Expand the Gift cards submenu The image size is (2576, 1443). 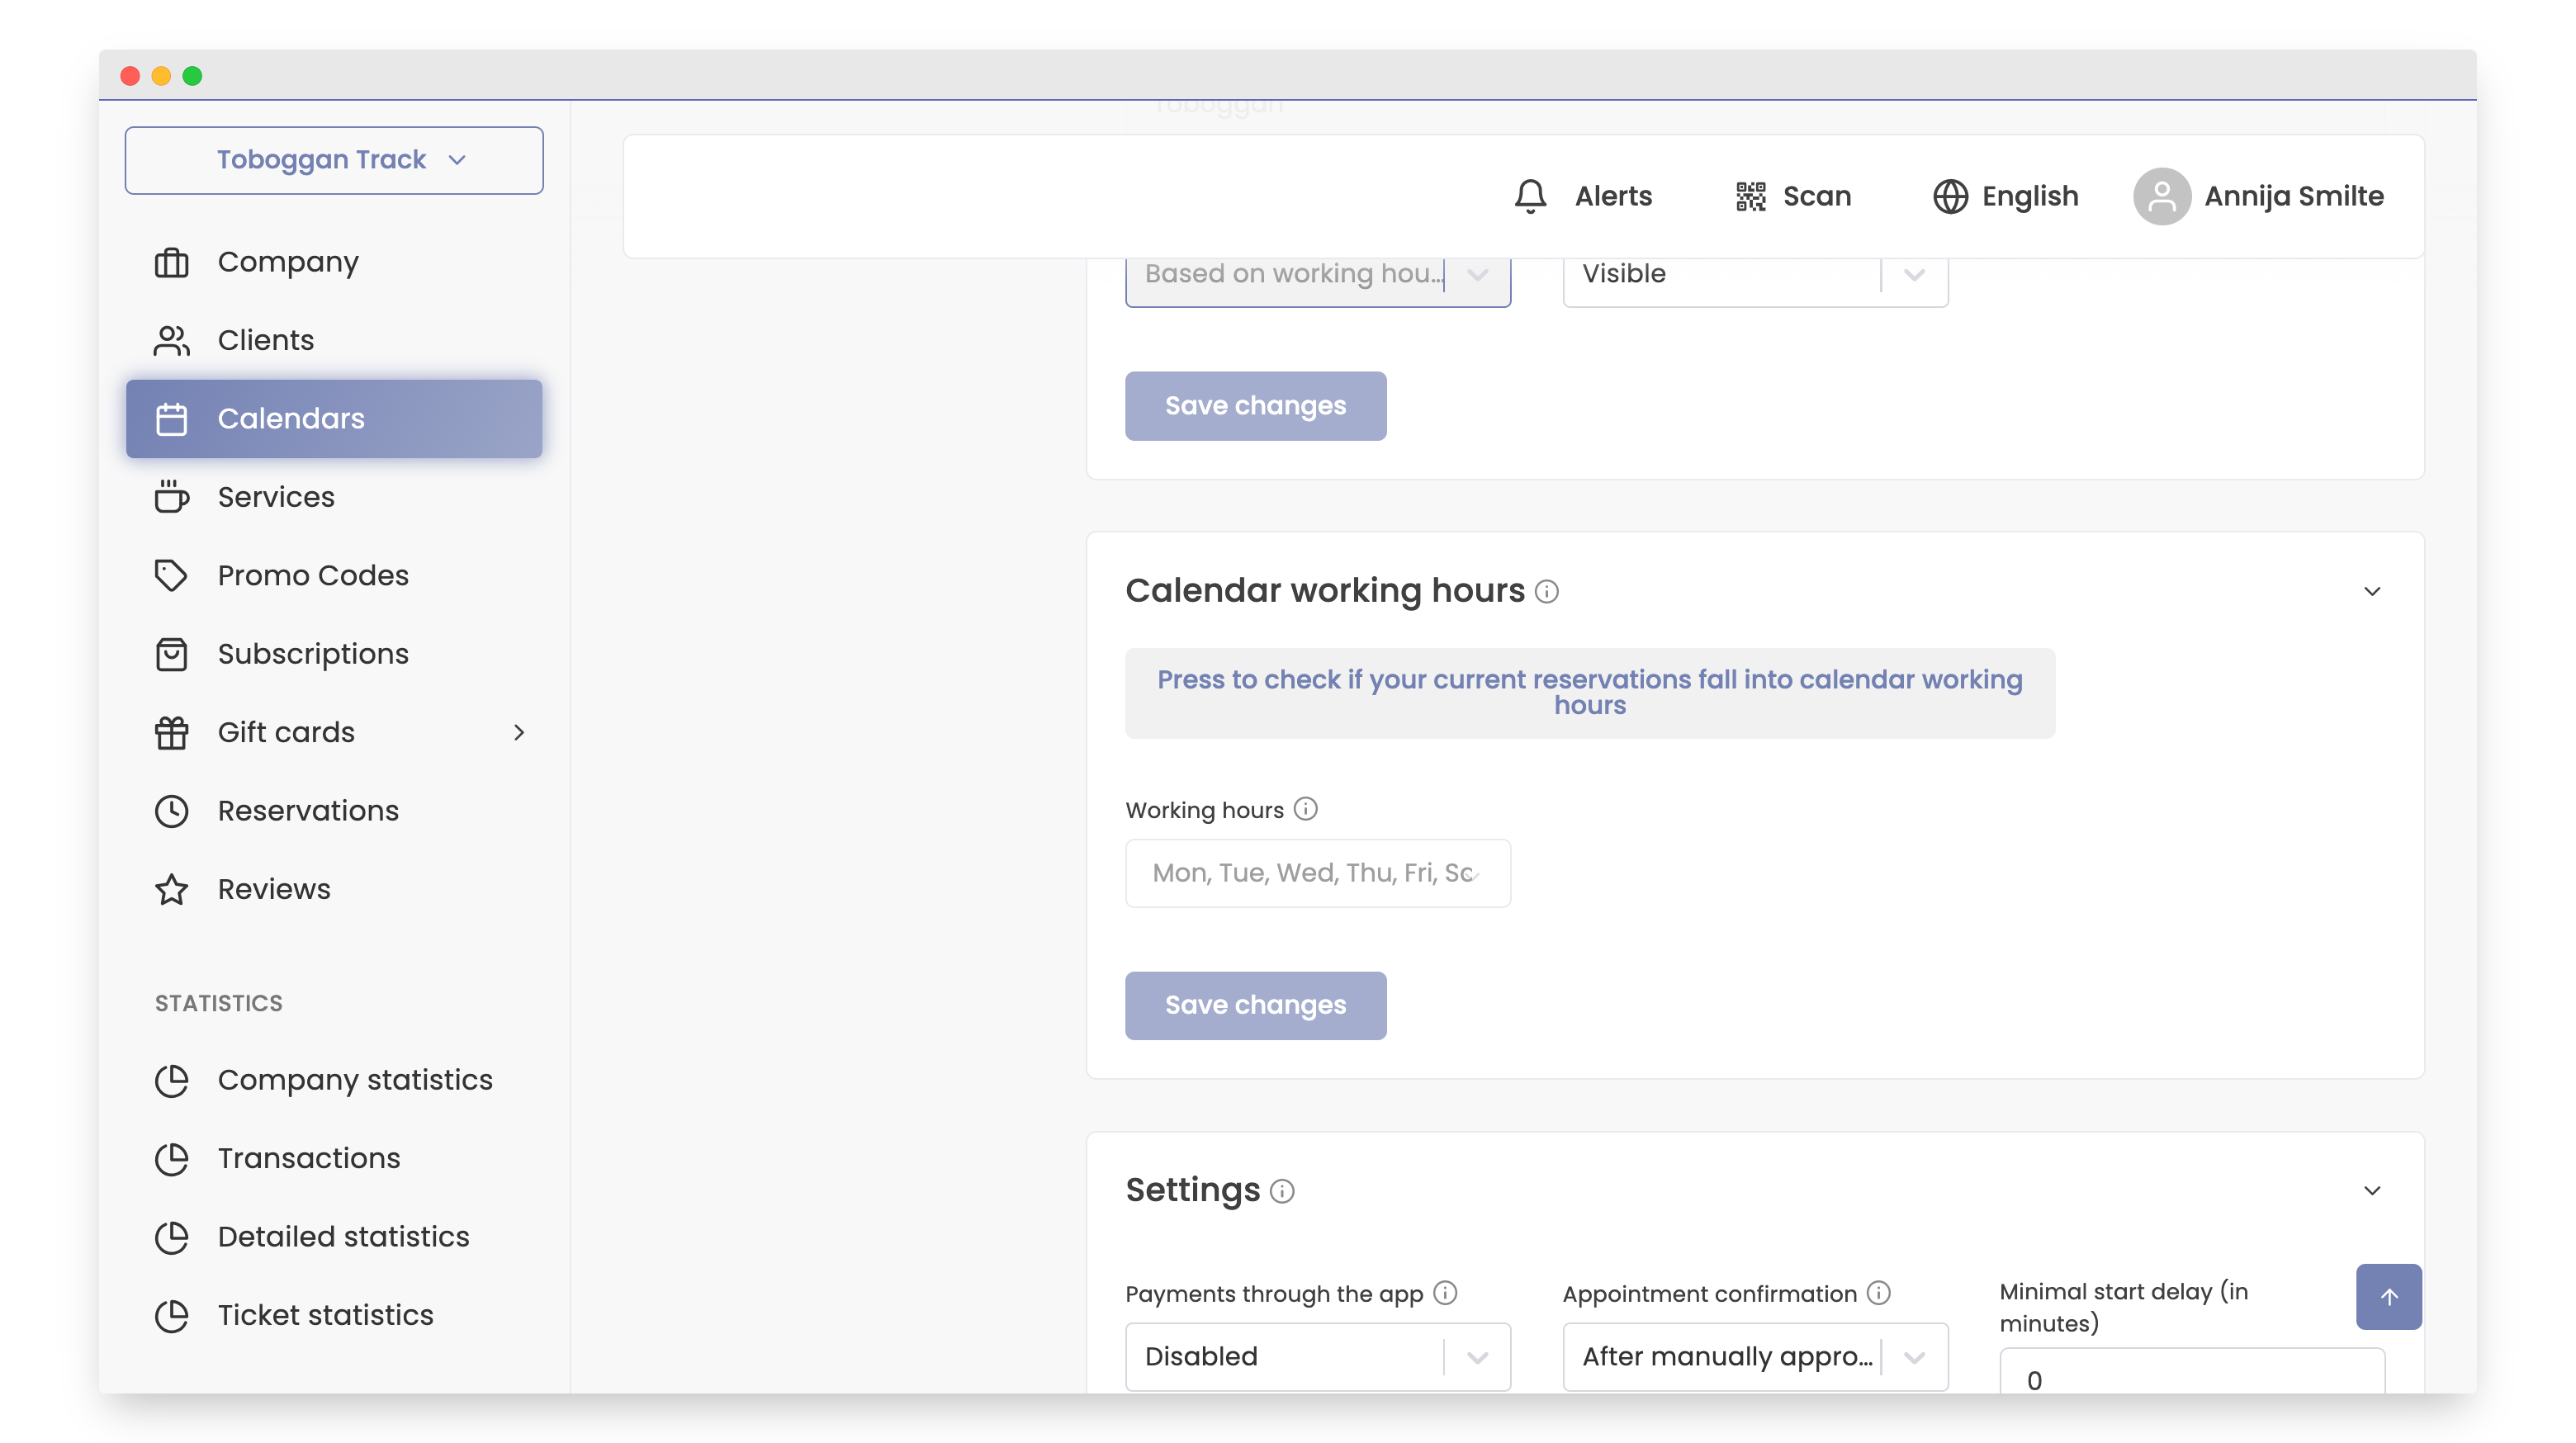(519, 732)
